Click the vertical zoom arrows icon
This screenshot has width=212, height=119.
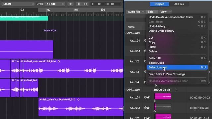(92, 4)
